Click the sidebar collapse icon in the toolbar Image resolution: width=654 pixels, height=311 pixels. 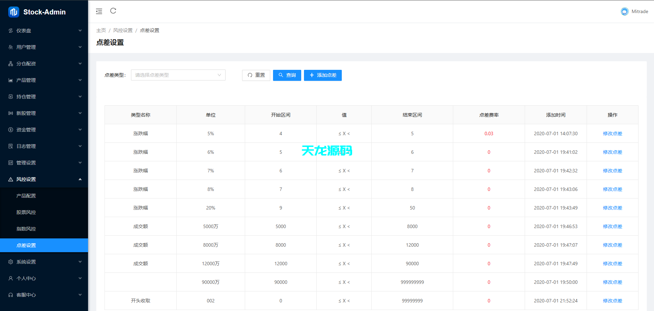pyautogui.click(x=99, y=11)
